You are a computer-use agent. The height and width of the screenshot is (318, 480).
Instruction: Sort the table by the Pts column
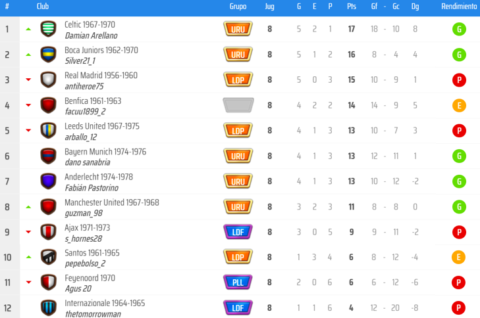(x=352, y=7)
